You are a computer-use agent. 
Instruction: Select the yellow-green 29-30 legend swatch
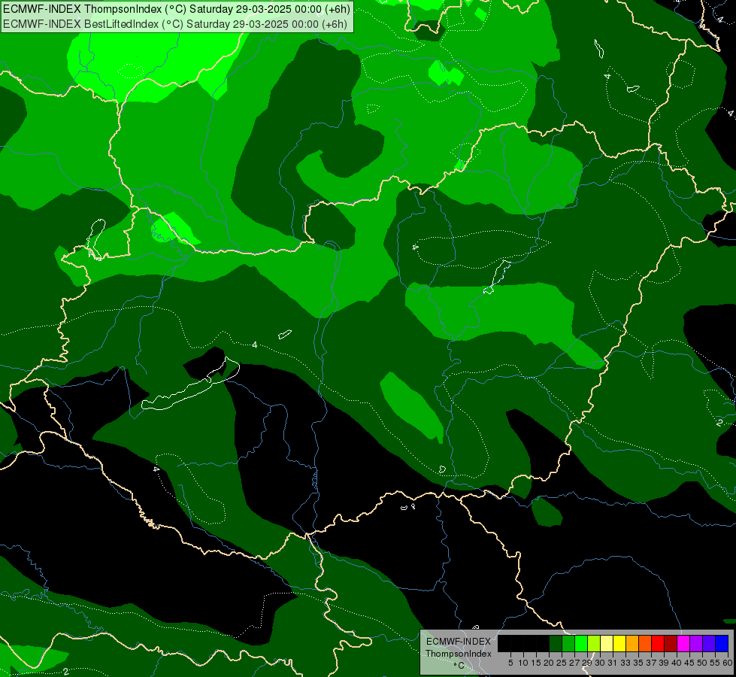[x=594, y=643]
